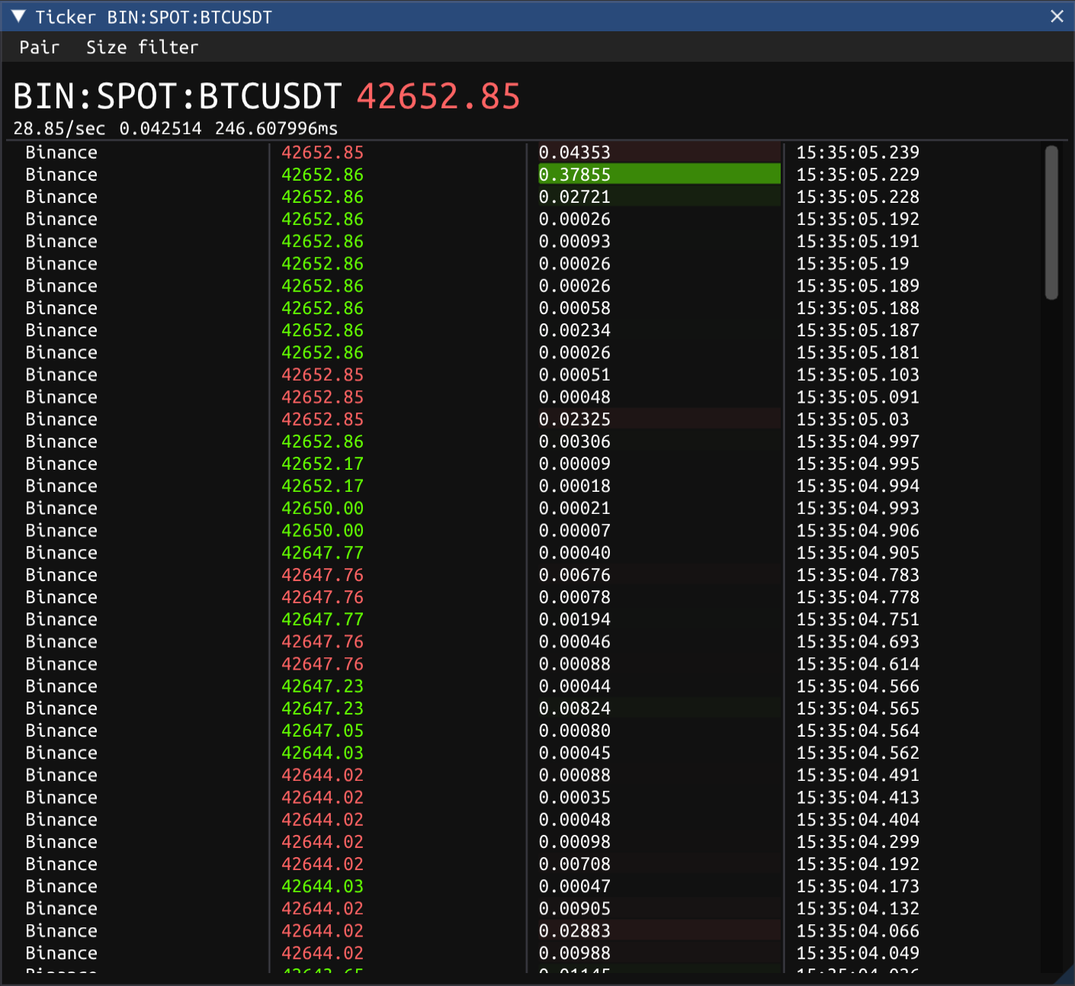Screen dimensions: 1075x986
Task: Click the Binance label in the 15:35:05.239 row
Action: (62, 153)
